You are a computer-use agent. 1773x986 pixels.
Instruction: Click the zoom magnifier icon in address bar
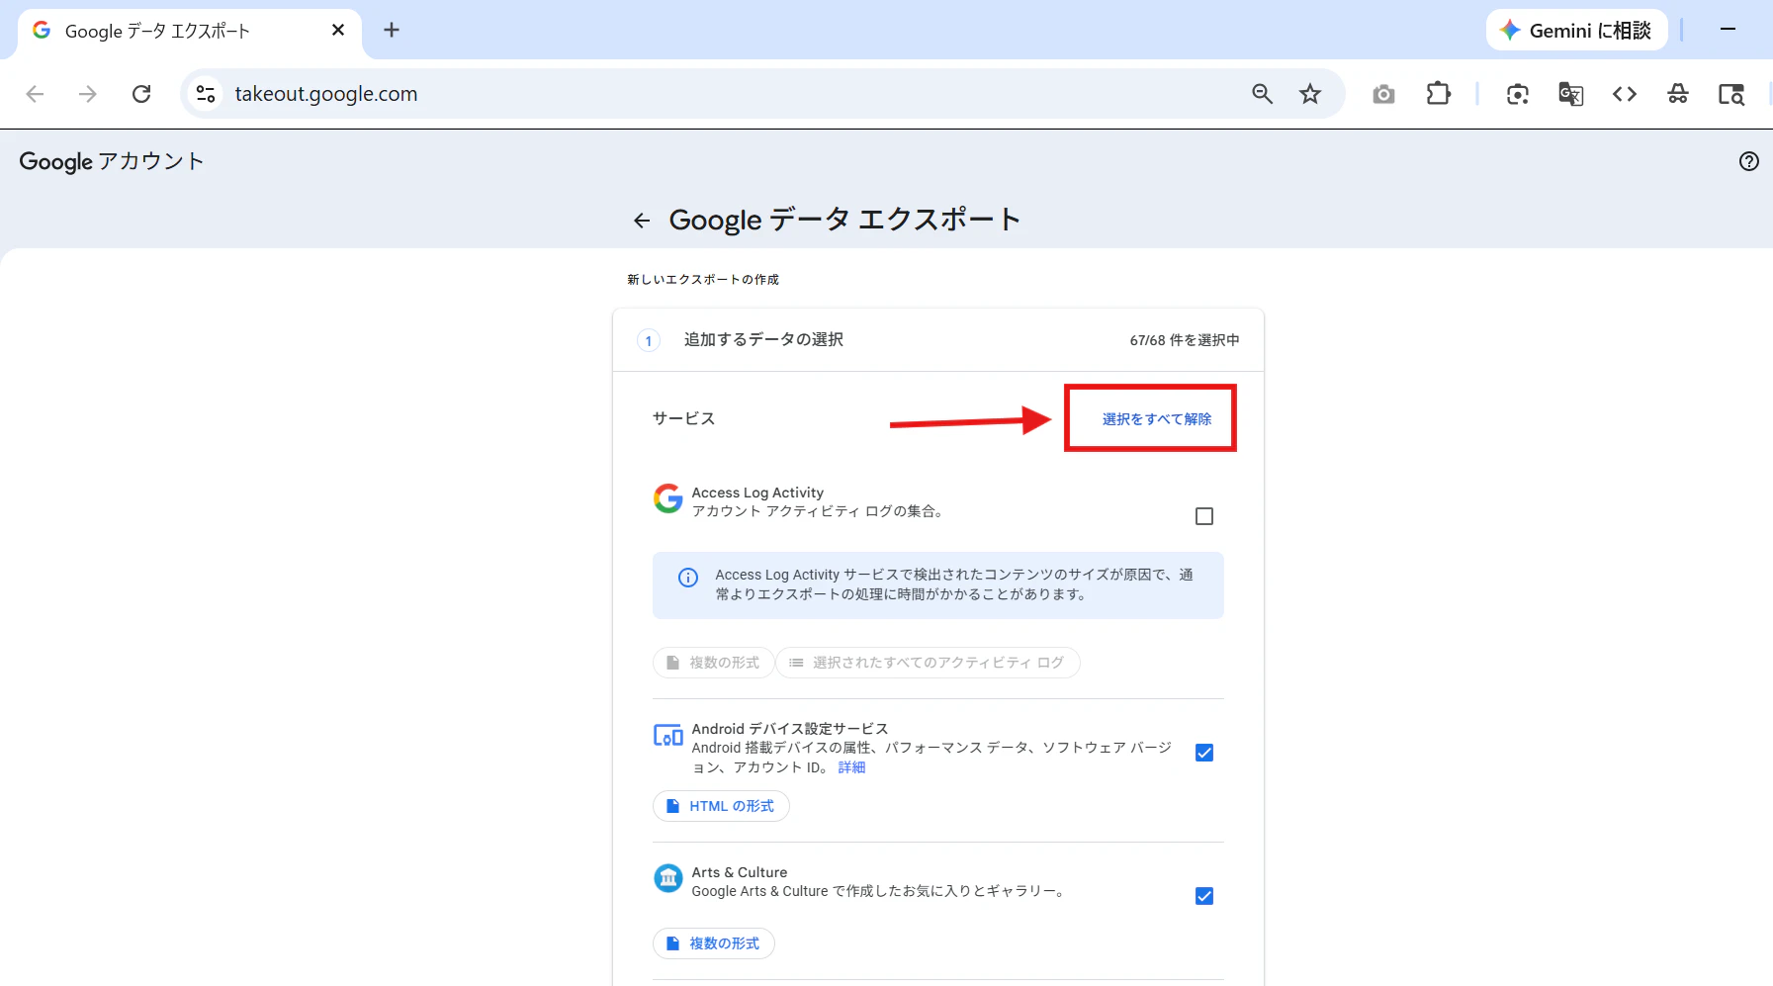1262,94
